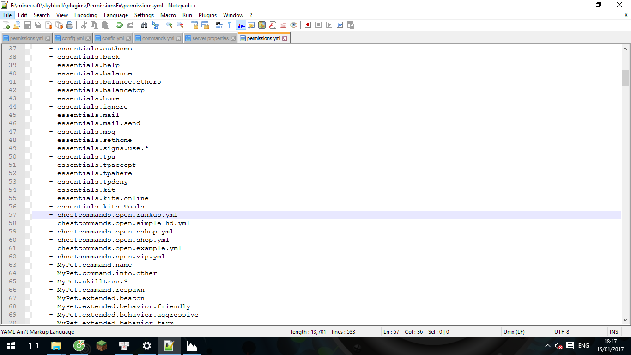Image resolution: width=631 pixels, height=355 pixels.
Task: Place cursor on chestcommands.open.shop.yml line
Action: (x=113, y=240)
